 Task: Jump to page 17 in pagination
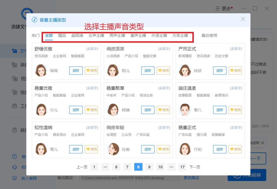(182, 167)
